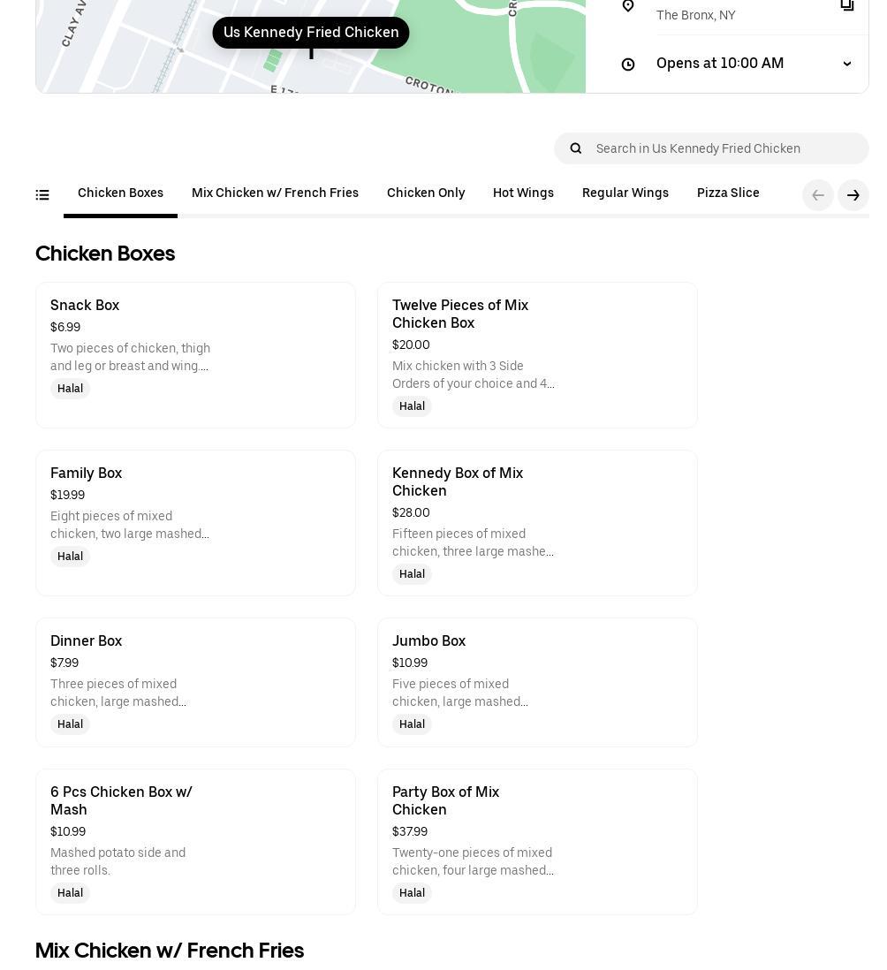Switch to Mix Chicken w/ French Fries tab
The height and width of the screenshot is (970, 887).
tap(275, 193)
